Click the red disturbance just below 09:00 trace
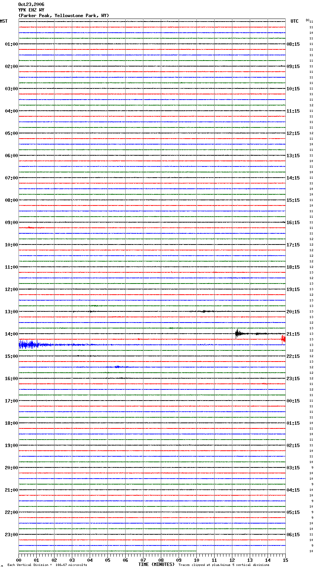The image size is (315, 570). pos(32,227)
